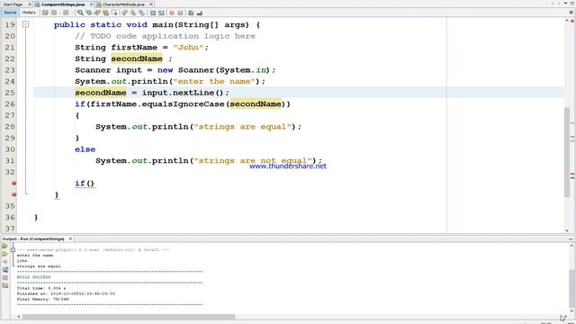Close the CompareStrings.java tab
Viewport: 576px width, 324px height.
[x=92, y=4]
